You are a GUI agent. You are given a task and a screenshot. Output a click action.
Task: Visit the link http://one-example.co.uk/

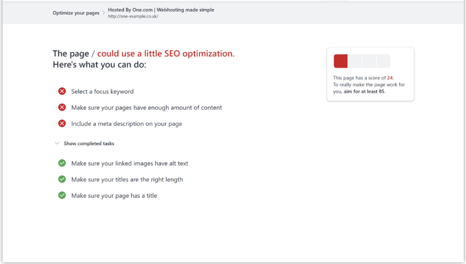point(133,16)
